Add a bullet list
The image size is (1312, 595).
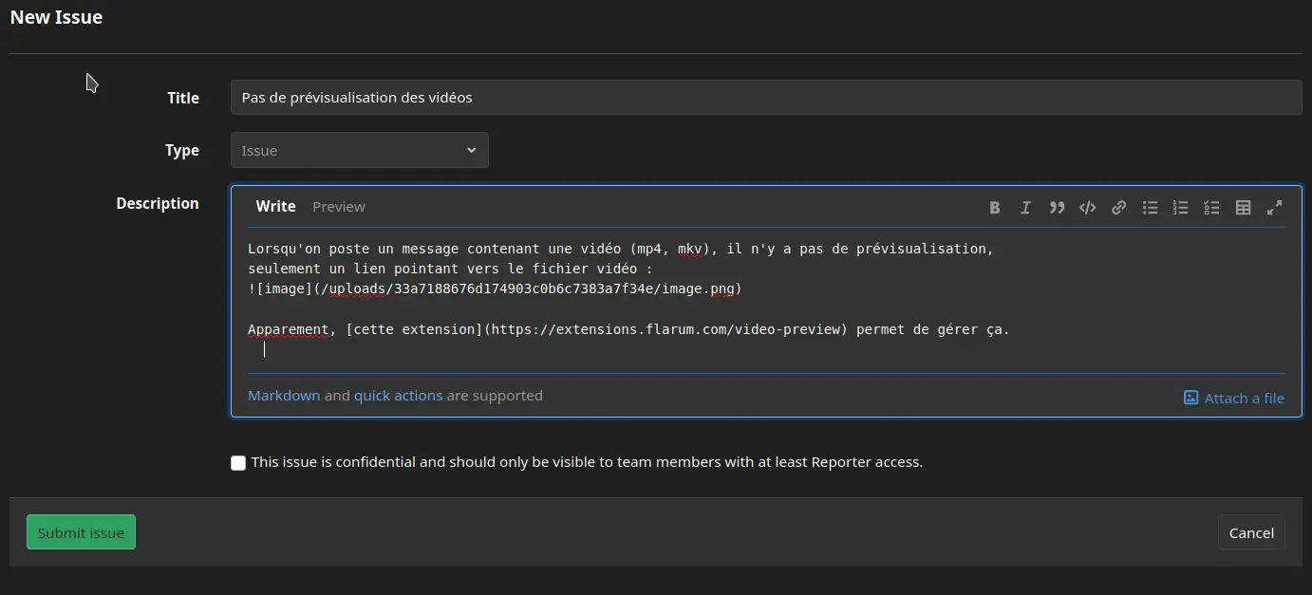[1150, 208]
